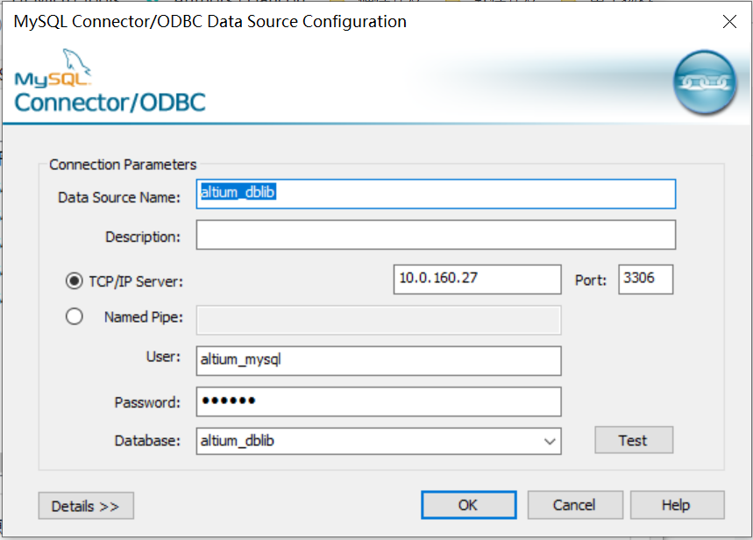Click the Connection Parameters group label
This screenshot has width=753, height=540.
tap(123, 165)
